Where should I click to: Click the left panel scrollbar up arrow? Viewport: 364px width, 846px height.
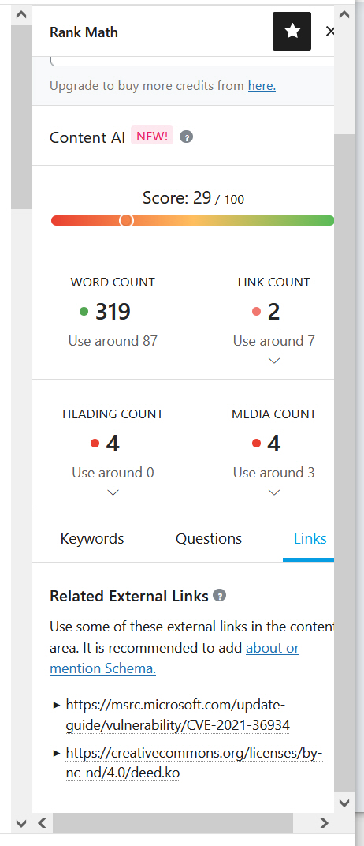coord(21,14)
